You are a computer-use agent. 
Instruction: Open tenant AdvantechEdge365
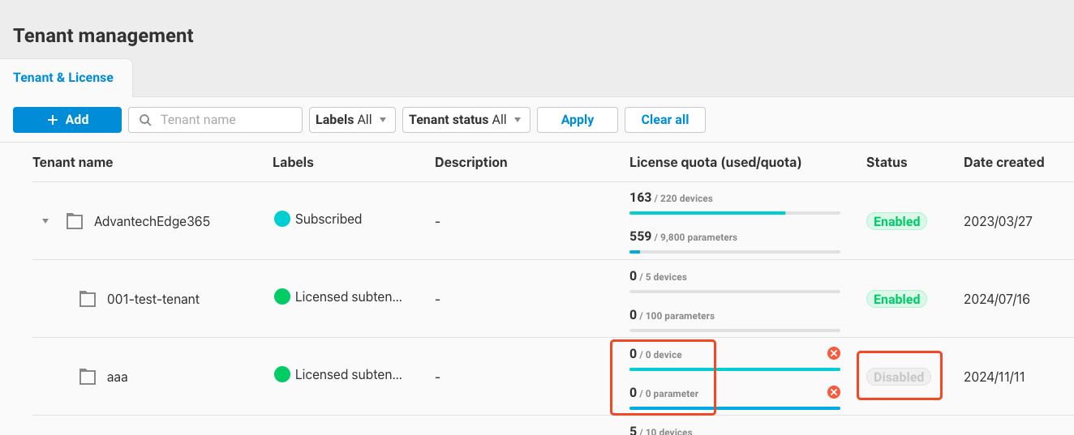152,221
